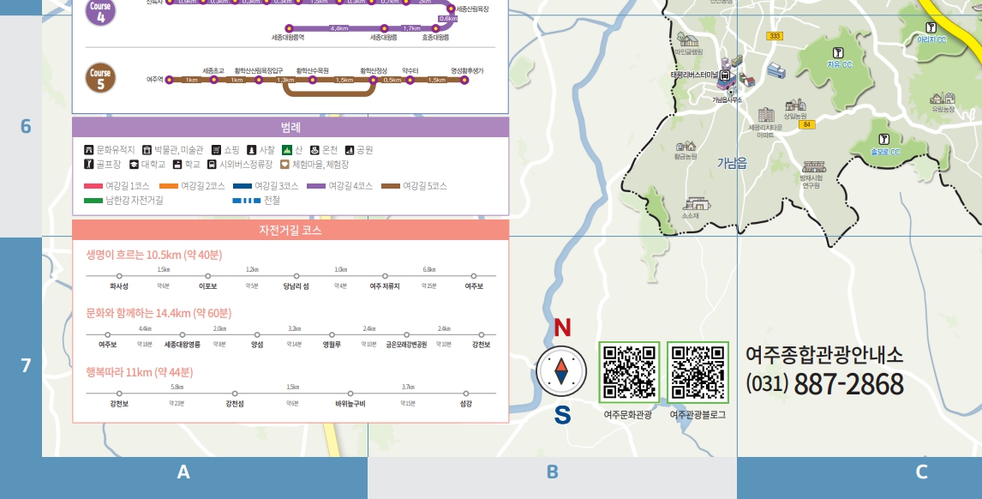Click the compass rose icon

point(561,371)
